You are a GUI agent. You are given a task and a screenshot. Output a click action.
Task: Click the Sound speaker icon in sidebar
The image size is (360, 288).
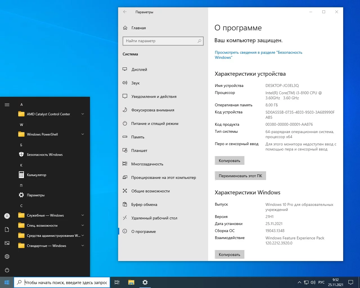click(125, 83)
